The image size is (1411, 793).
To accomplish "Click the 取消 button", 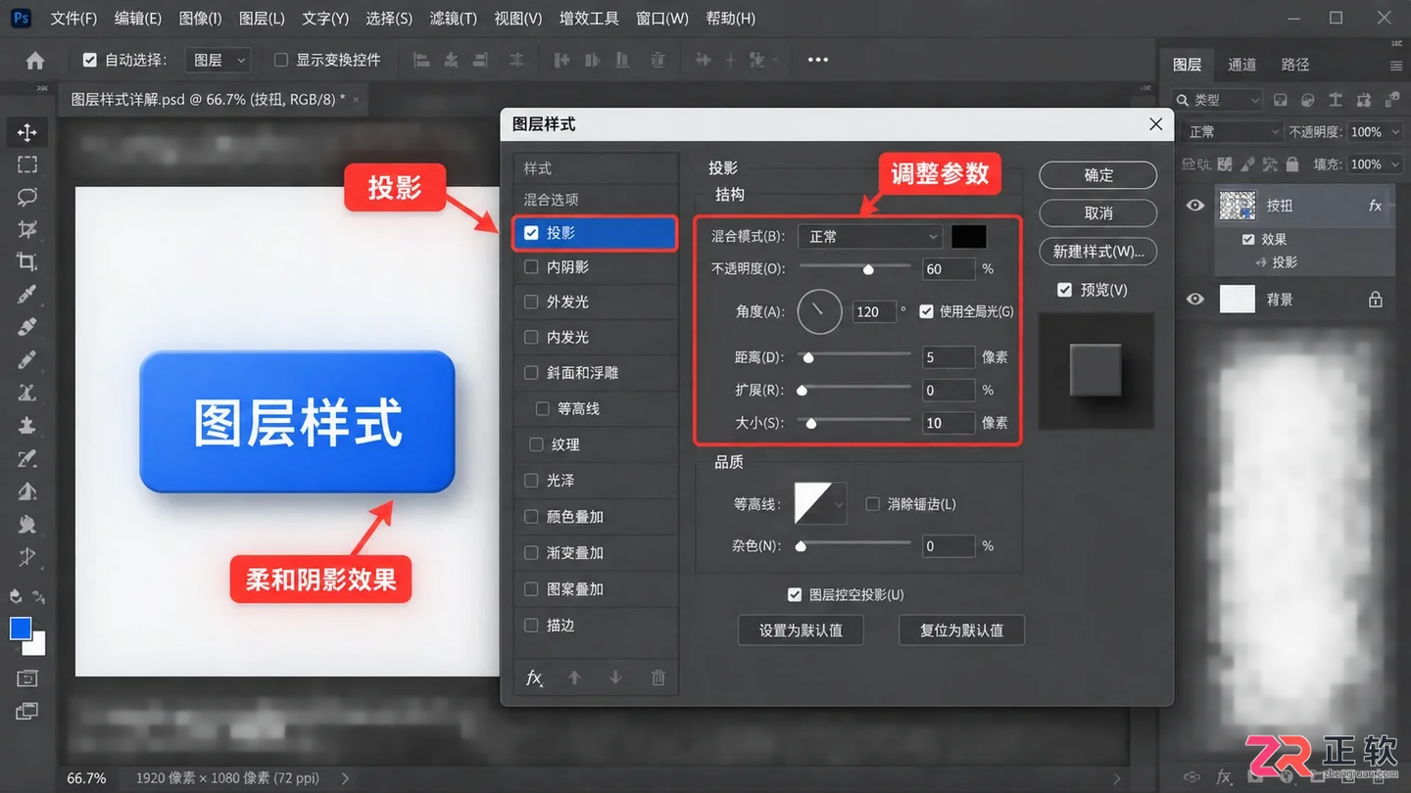I will coord(1098,213).
